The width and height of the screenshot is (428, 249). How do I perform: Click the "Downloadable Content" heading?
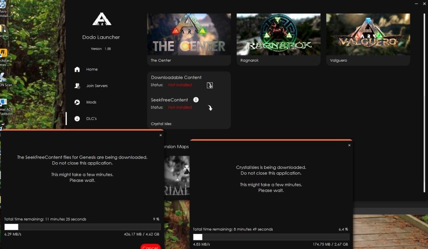[x=176, y=78]
